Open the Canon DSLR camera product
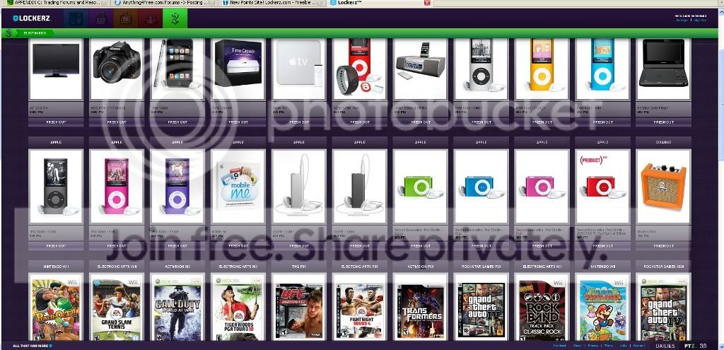The height and width of the screenshot is (350, 724). click(117, 69)
